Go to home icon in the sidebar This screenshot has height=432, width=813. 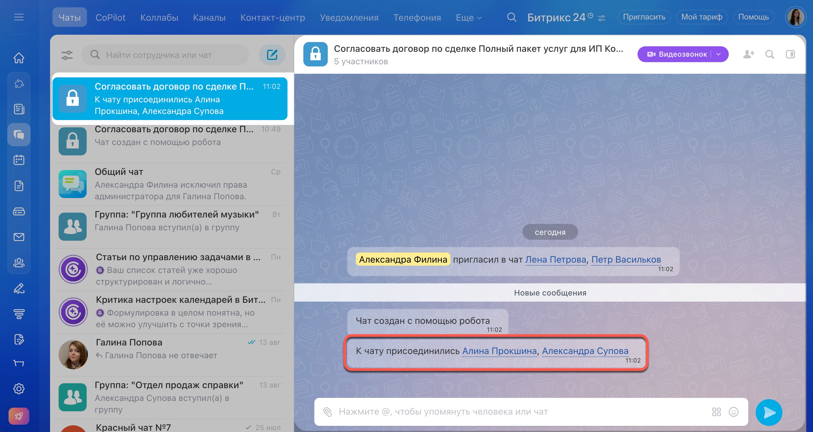(x=19, y=58)
